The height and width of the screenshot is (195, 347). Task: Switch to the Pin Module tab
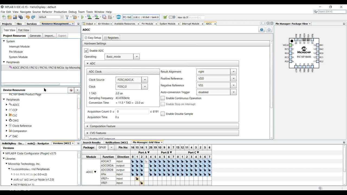pos(147,24)
